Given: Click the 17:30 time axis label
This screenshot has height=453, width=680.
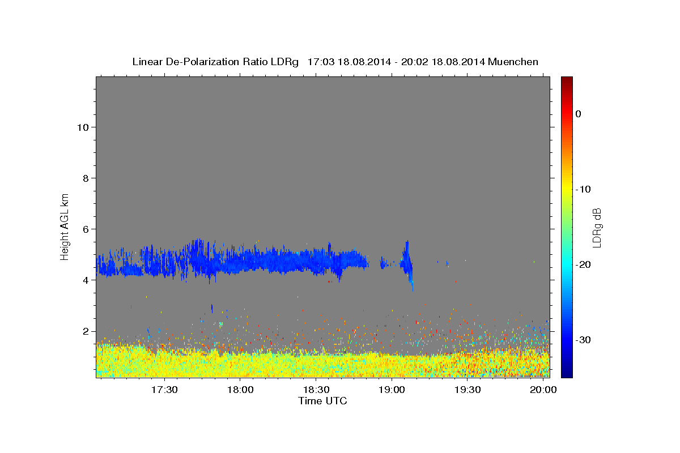Looking at the screenshot, I should pyautogui.click(x=164, y=390).
